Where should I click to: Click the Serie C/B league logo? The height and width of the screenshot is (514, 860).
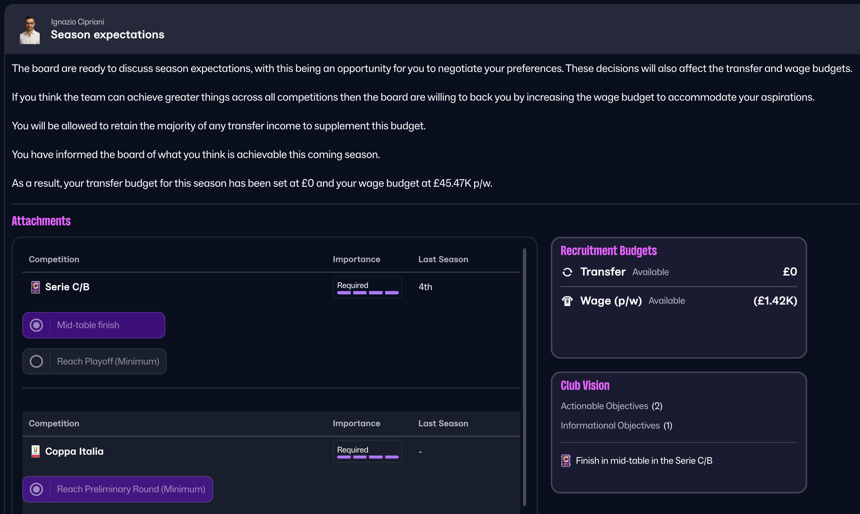coord(35,287)
